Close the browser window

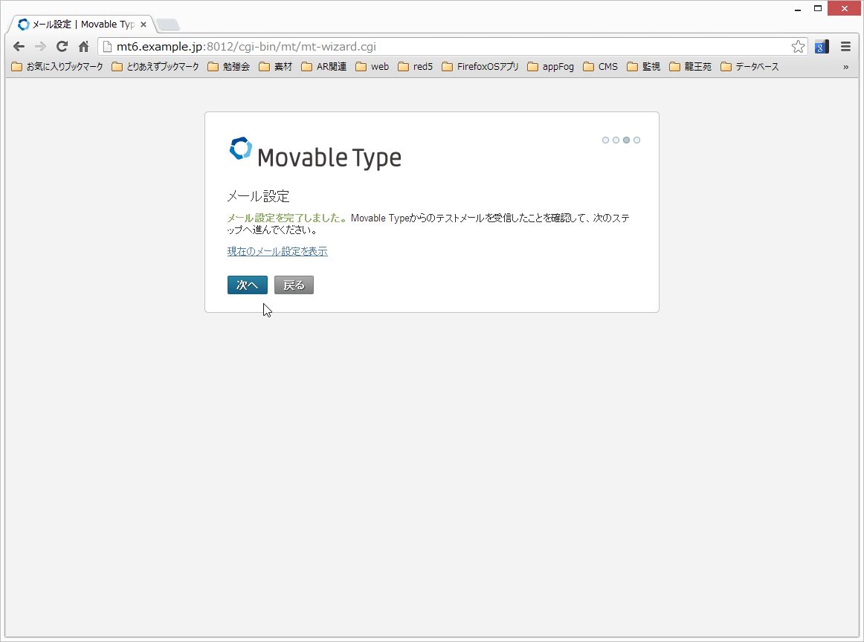click(x=844, y=8)
